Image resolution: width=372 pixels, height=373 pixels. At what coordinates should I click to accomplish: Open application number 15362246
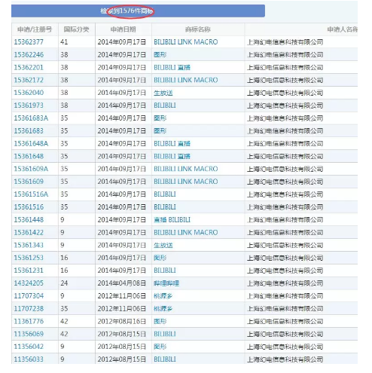pos(29,55)
